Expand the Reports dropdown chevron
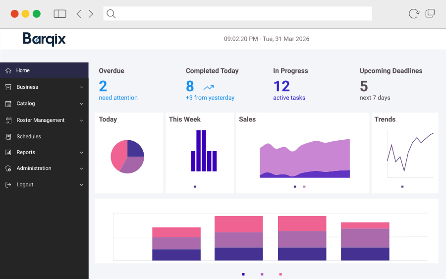446x279 pixels. tap(81, 153)
